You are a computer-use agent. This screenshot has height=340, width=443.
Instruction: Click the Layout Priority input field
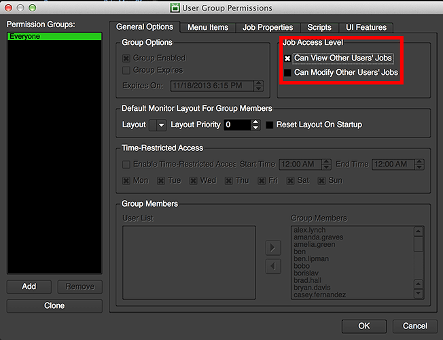(236, 125)
